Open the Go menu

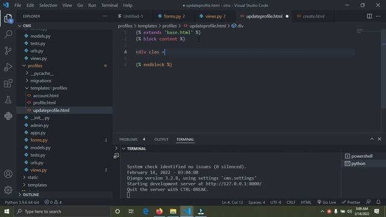[80, 5]
